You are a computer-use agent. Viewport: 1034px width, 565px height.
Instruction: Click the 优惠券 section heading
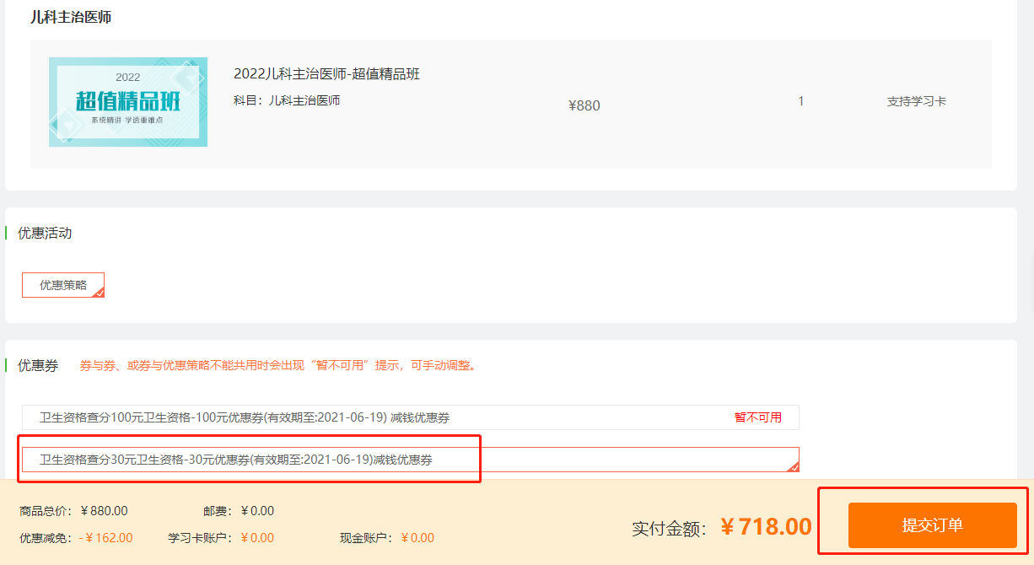(x=38, y=366)
